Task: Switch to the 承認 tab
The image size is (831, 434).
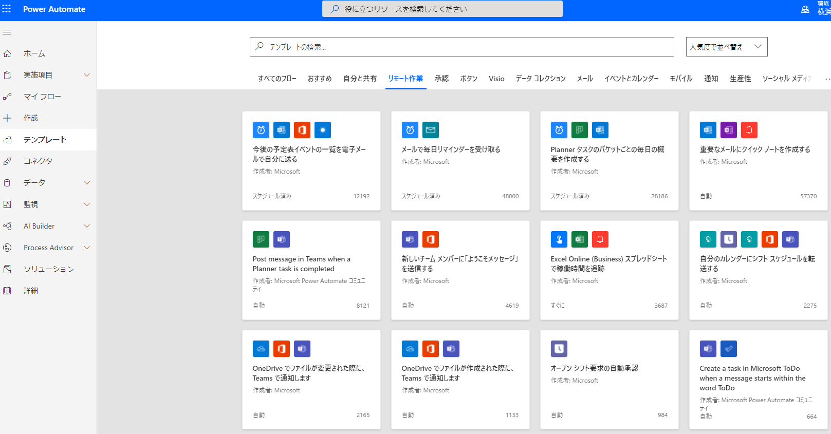Action: [441, 79]
